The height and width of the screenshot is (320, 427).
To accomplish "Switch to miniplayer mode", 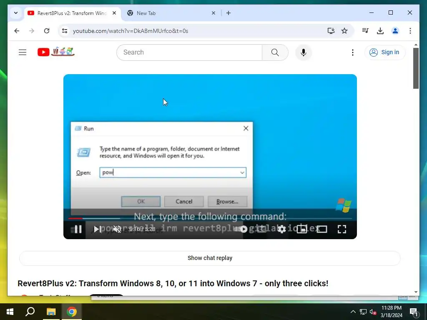I will pyautogui.click(x=302, y=229).
